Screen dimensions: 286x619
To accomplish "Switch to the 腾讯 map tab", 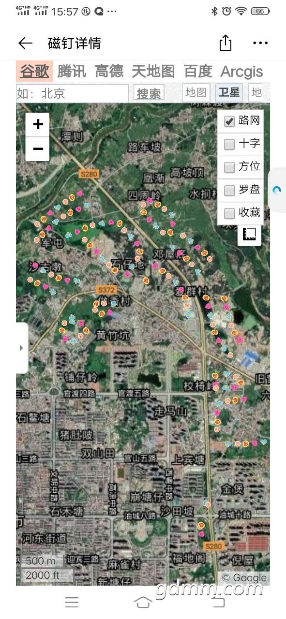I will click(72, 71).
